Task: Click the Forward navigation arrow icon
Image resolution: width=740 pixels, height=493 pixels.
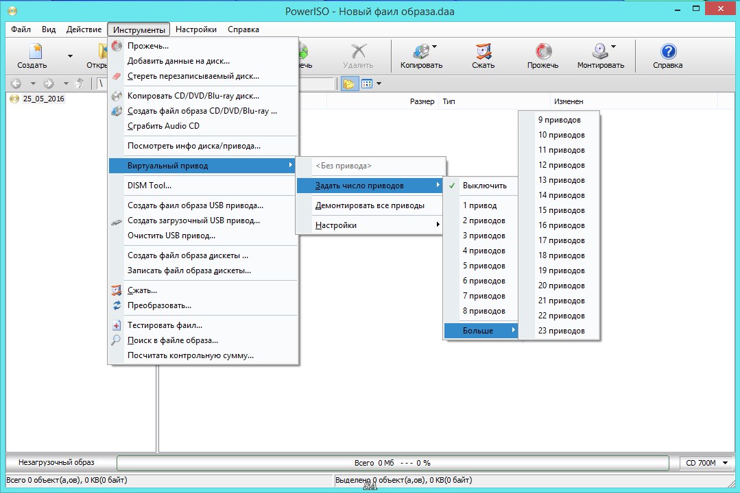Action: click(49, 84)
